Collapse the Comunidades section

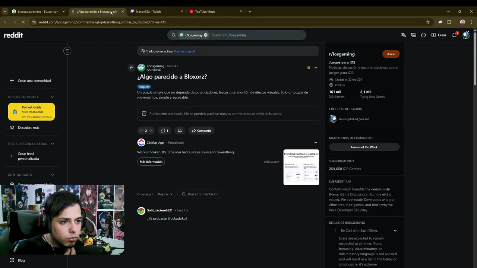pyautogui.click(x=52, y=175)
